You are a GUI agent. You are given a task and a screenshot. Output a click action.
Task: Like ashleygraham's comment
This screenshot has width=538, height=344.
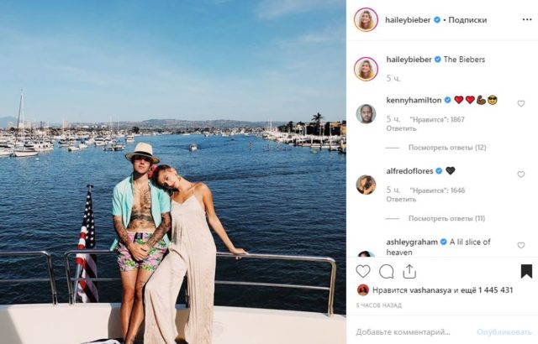[x=521, y=245]
